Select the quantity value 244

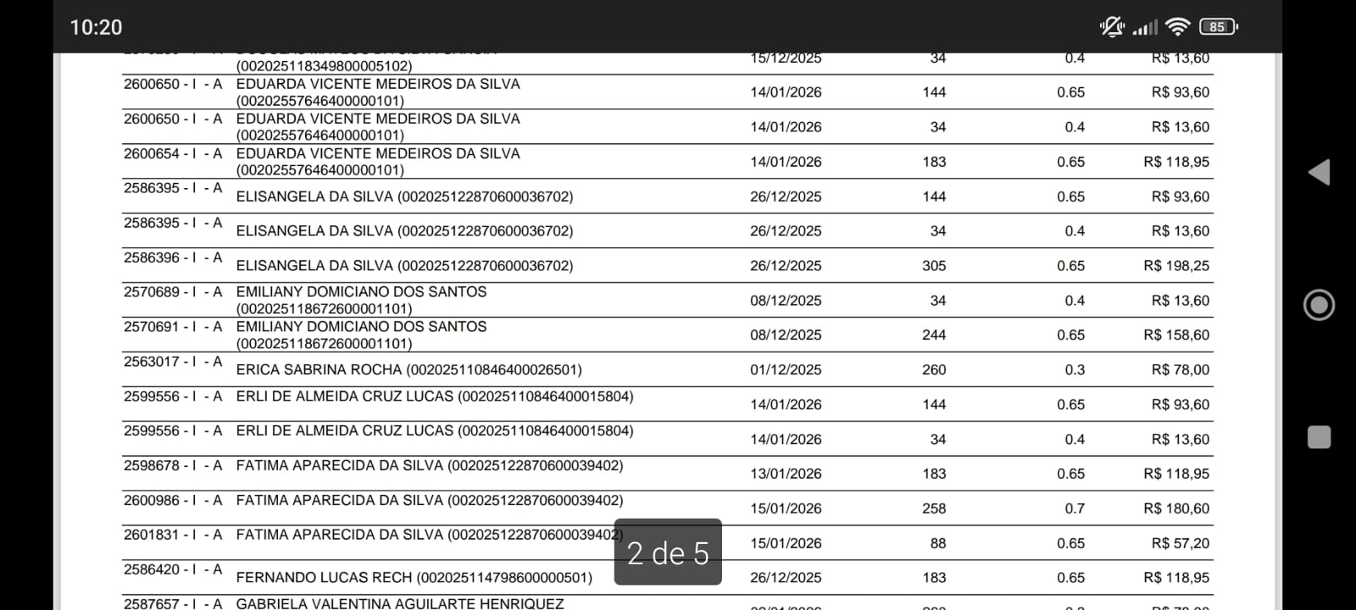click(934, 335)
